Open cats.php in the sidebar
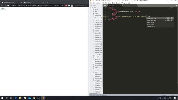This screenshot has height=100, width=178. coord(97,30)
